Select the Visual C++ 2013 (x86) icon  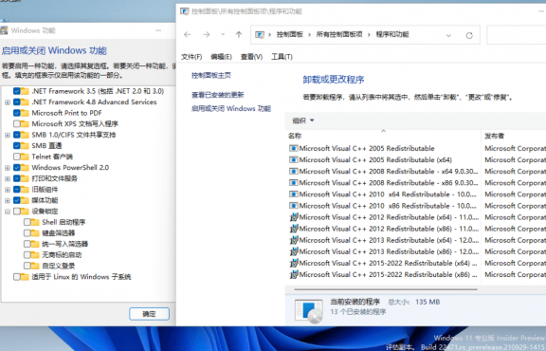(294, 251)
